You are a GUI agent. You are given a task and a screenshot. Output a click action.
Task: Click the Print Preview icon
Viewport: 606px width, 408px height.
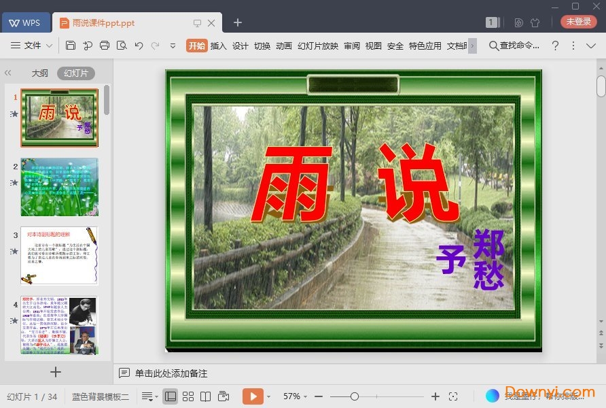122,46
